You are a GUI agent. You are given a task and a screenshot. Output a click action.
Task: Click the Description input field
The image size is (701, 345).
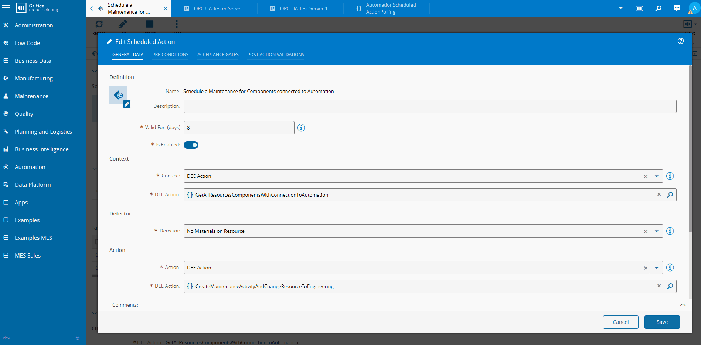coord(430,106)
